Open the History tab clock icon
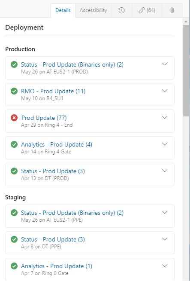190x281 pixels. (x=121, y=10)
